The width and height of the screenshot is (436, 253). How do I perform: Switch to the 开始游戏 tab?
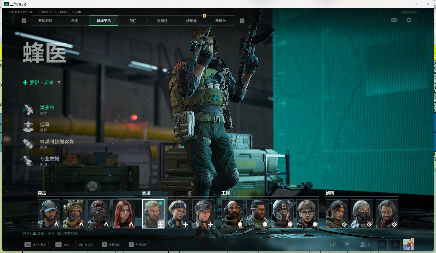tap(45, 21)
